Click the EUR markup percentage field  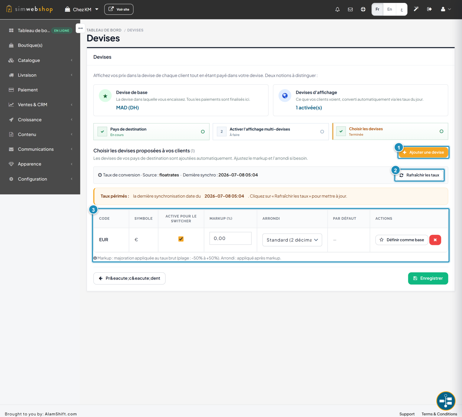[230, 238]
